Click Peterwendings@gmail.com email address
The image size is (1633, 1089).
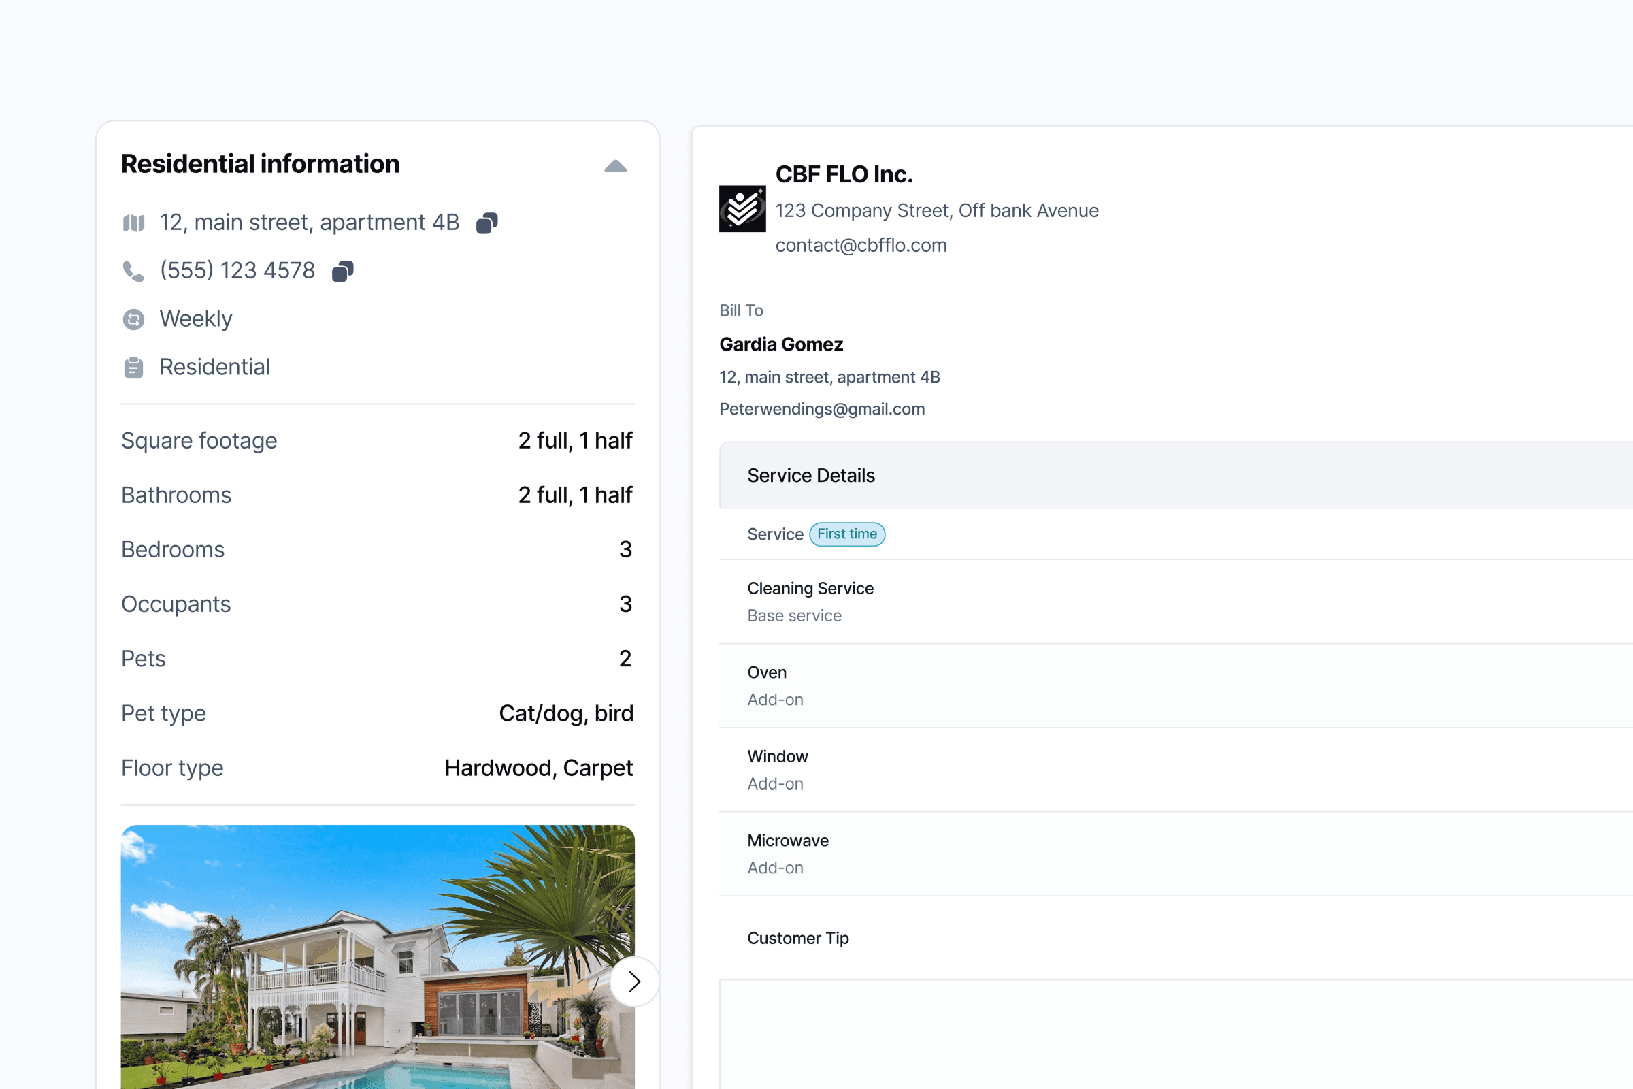[x=821, y=409]
